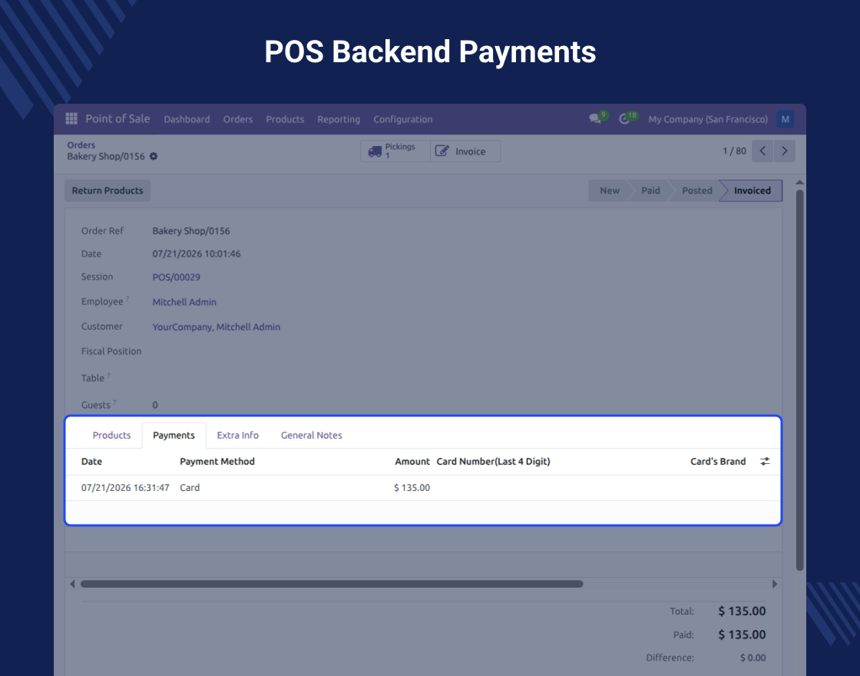Switch to the General Notes tab
This screenshot has height=676, width=860.
tap(312, 435)
